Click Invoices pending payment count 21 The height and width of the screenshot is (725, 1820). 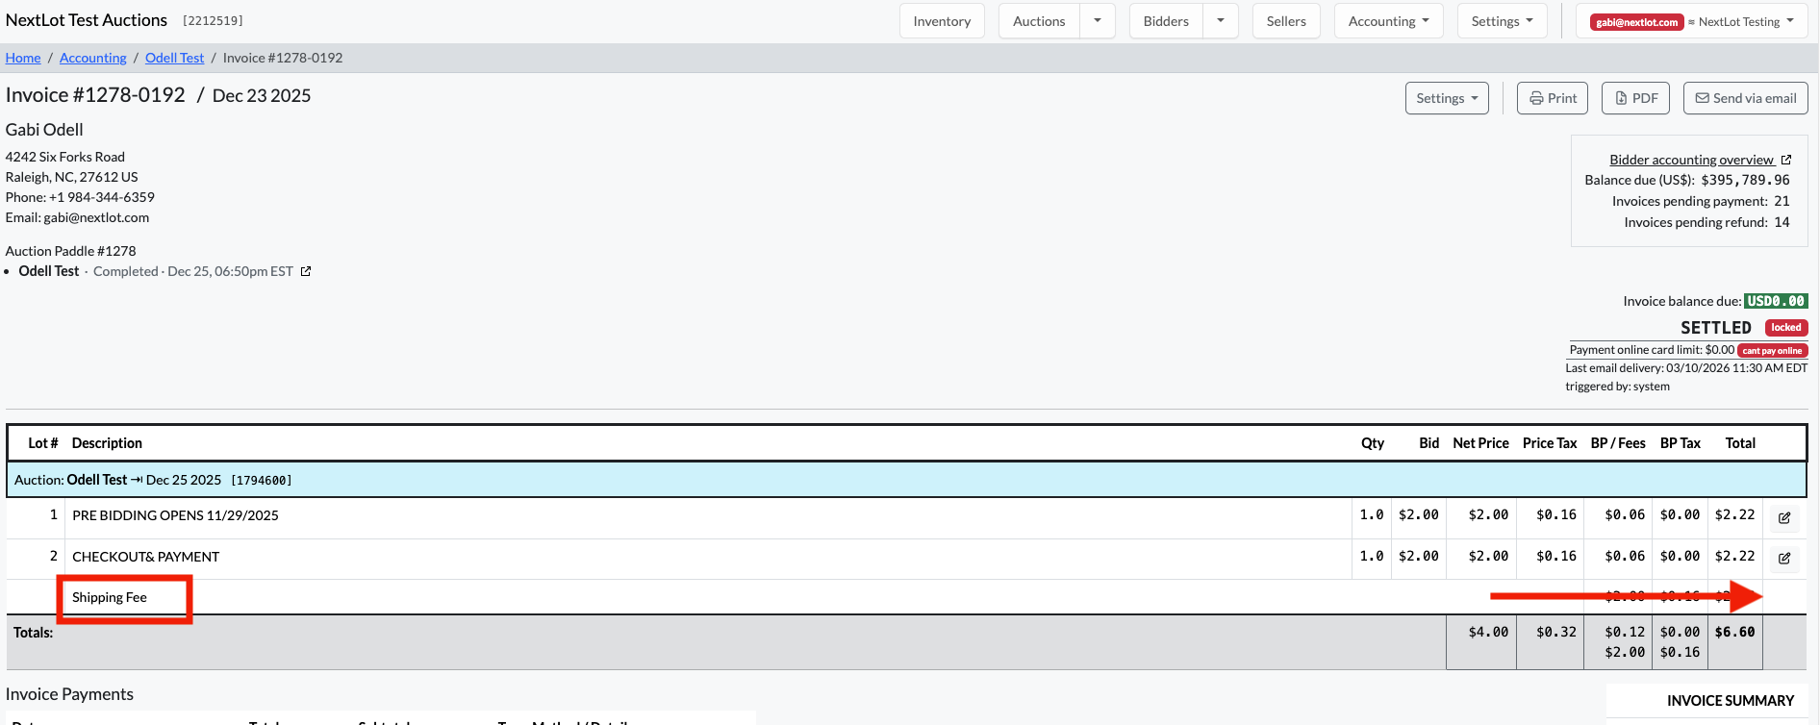tap(1782, 201)
